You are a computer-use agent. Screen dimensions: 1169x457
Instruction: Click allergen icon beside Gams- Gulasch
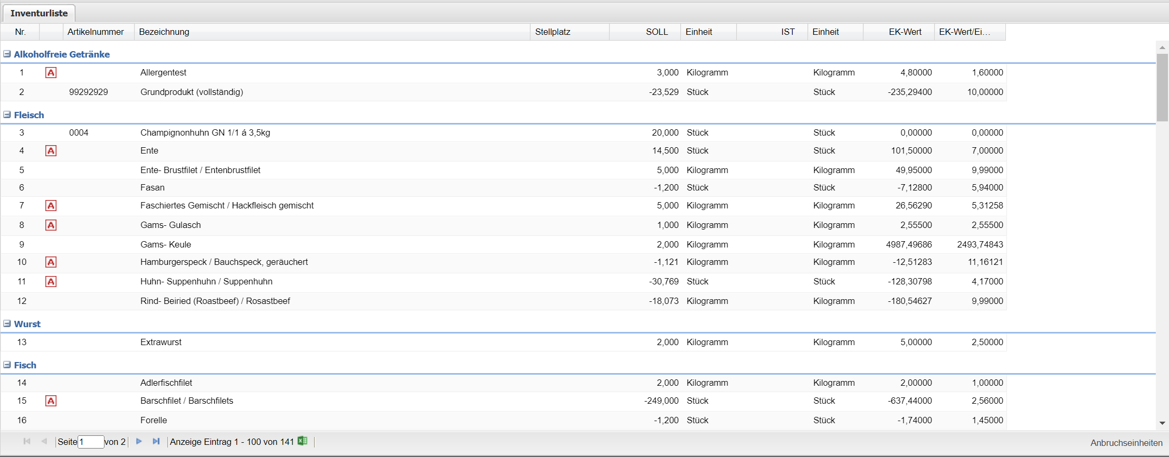[x=51, y=225]
